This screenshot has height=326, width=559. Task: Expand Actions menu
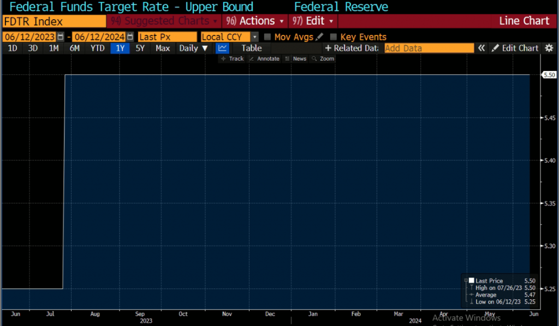[255, 21]
